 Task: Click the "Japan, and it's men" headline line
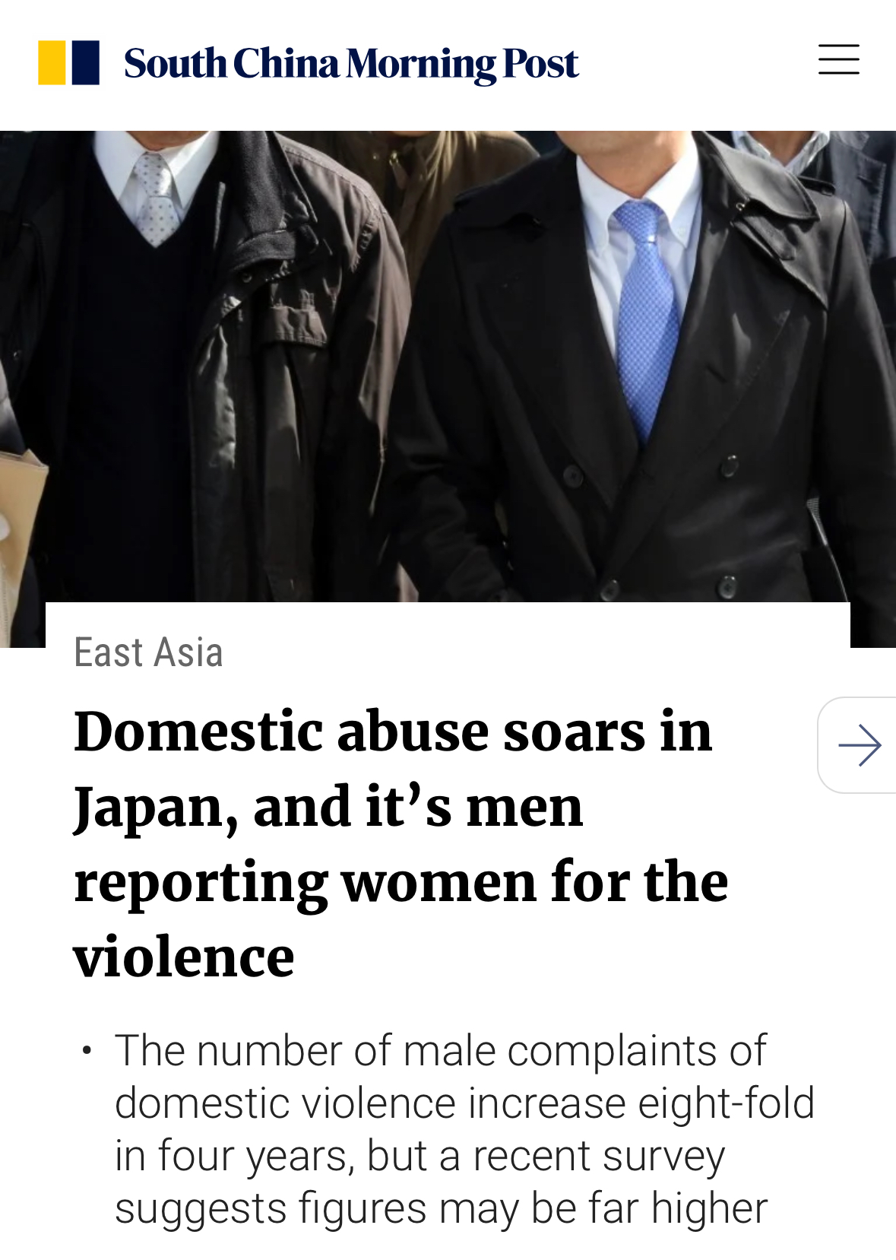(328, 808)
